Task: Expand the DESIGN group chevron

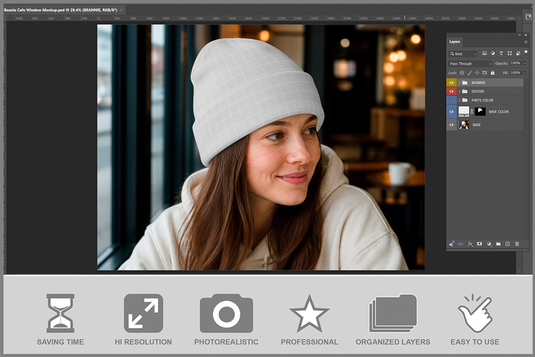Action: pyautogui.click(x=459, y=91)
